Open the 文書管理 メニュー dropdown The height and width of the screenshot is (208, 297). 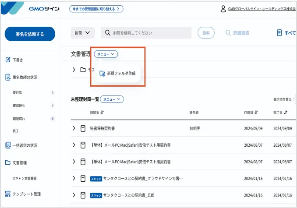[x=106, y=54]
